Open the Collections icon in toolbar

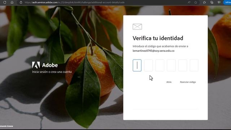[x=212, y=3]
